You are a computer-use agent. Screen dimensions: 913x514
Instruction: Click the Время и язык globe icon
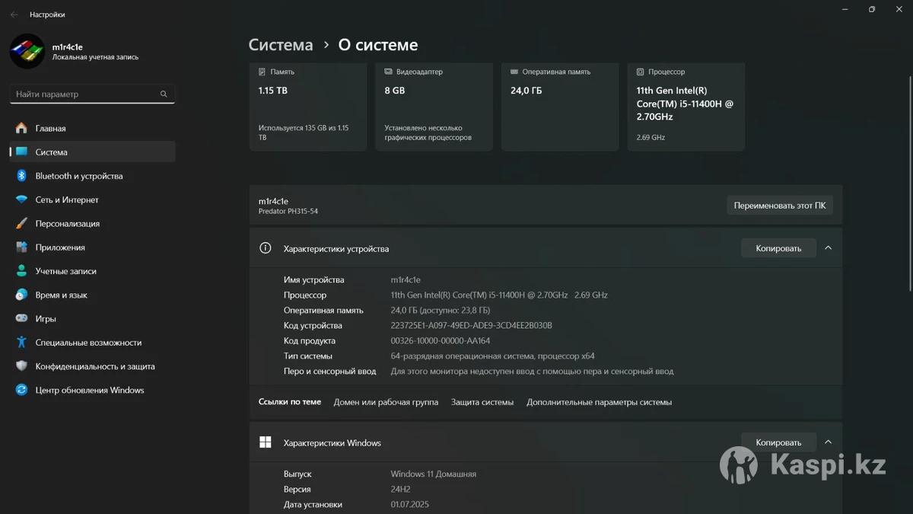tap(21, 295)
